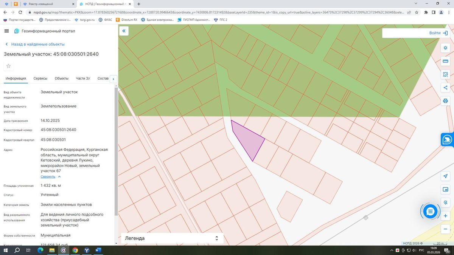The image size is (454, 255).
Task: Click the РУС language indicator in tray
Action: coord(421,250)
